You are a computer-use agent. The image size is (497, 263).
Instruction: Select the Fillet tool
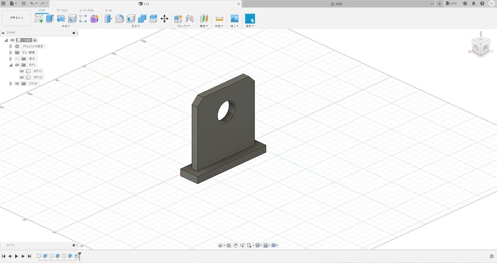[120, 19]
